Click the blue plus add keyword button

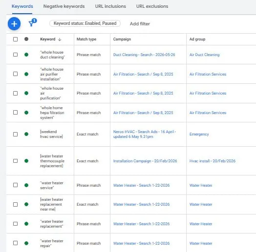(14, 24)
